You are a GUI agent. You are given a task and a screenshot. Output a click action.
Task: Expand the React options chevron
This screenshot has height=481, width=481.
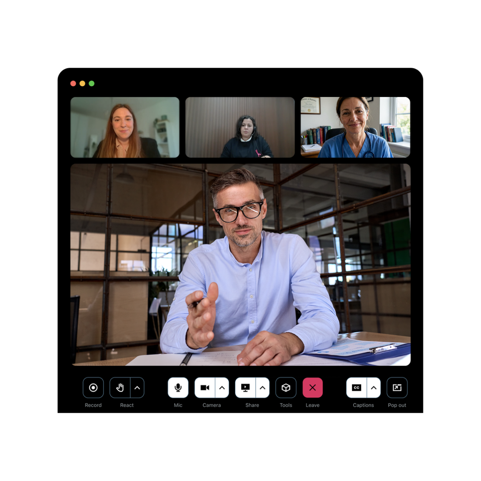coord(137,388)
